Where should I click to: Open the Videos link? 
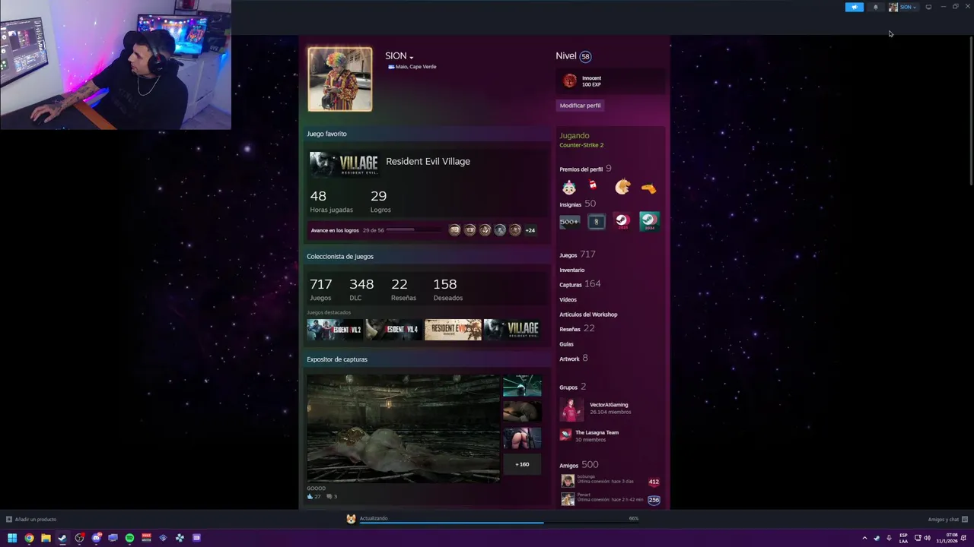568,299
